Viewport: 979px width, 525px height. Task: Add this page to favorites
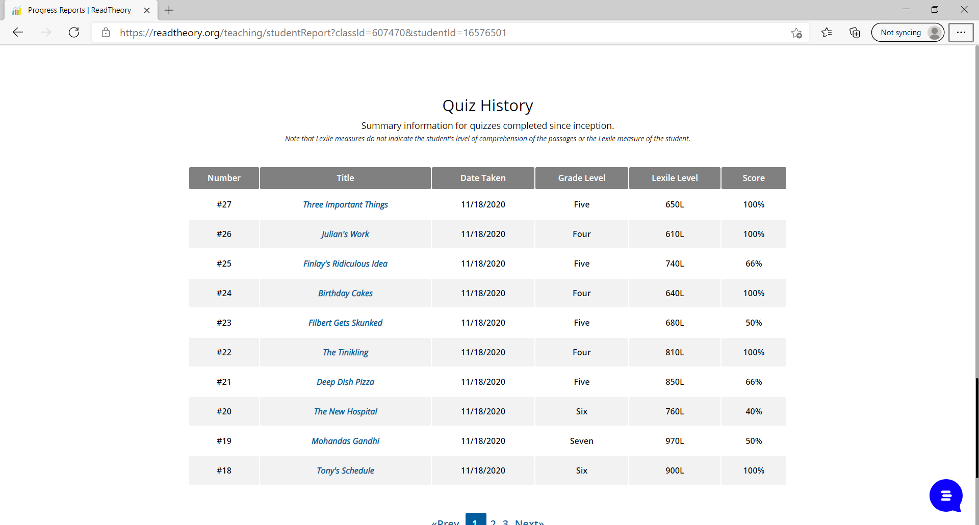[796, 33]
